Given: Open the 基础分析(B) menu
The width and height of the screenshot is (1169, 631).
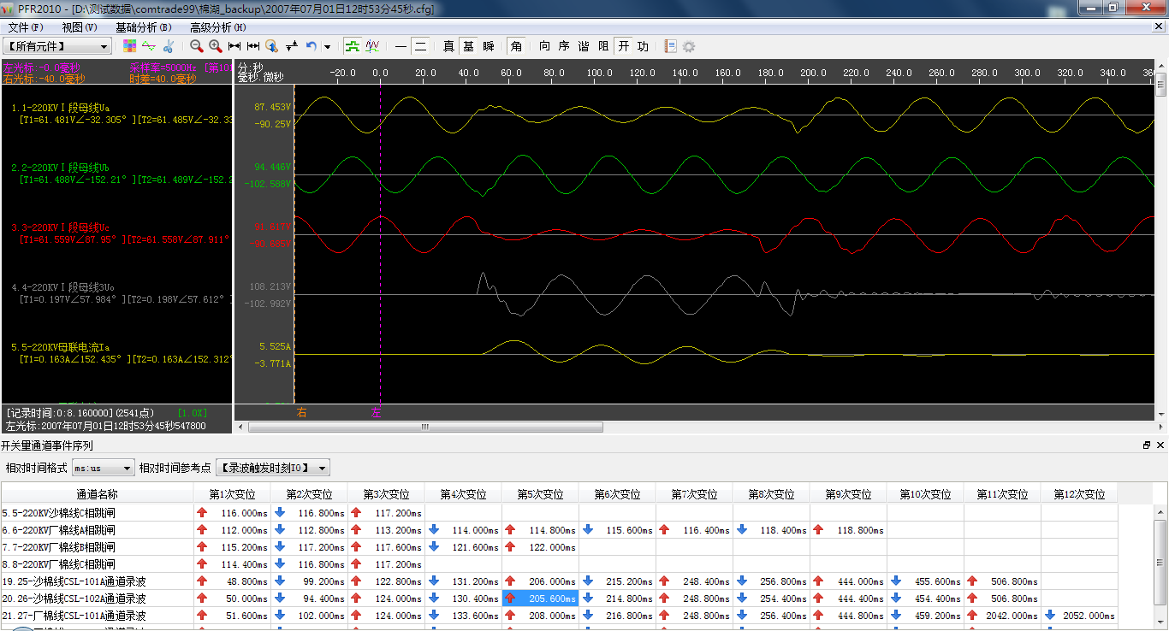Looking at the screenshot, I should pyautogui.click(x=144, y=27).
